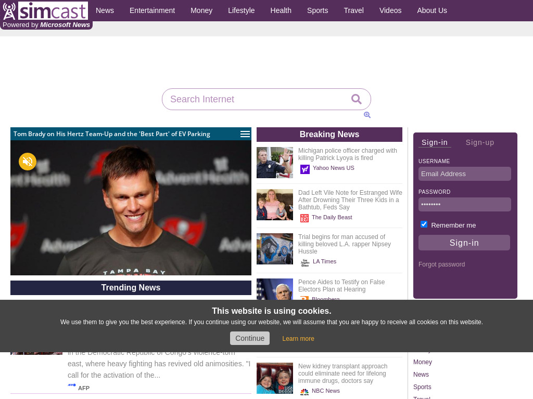Unmute the video with the yellow speaker icon
Screen dimensions: 533x399
(28, 162)
